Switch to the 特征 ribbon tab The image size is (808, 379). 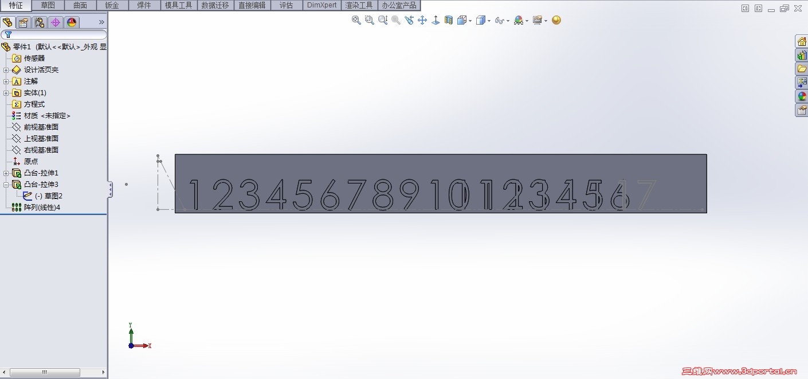(x=16, y=5)
